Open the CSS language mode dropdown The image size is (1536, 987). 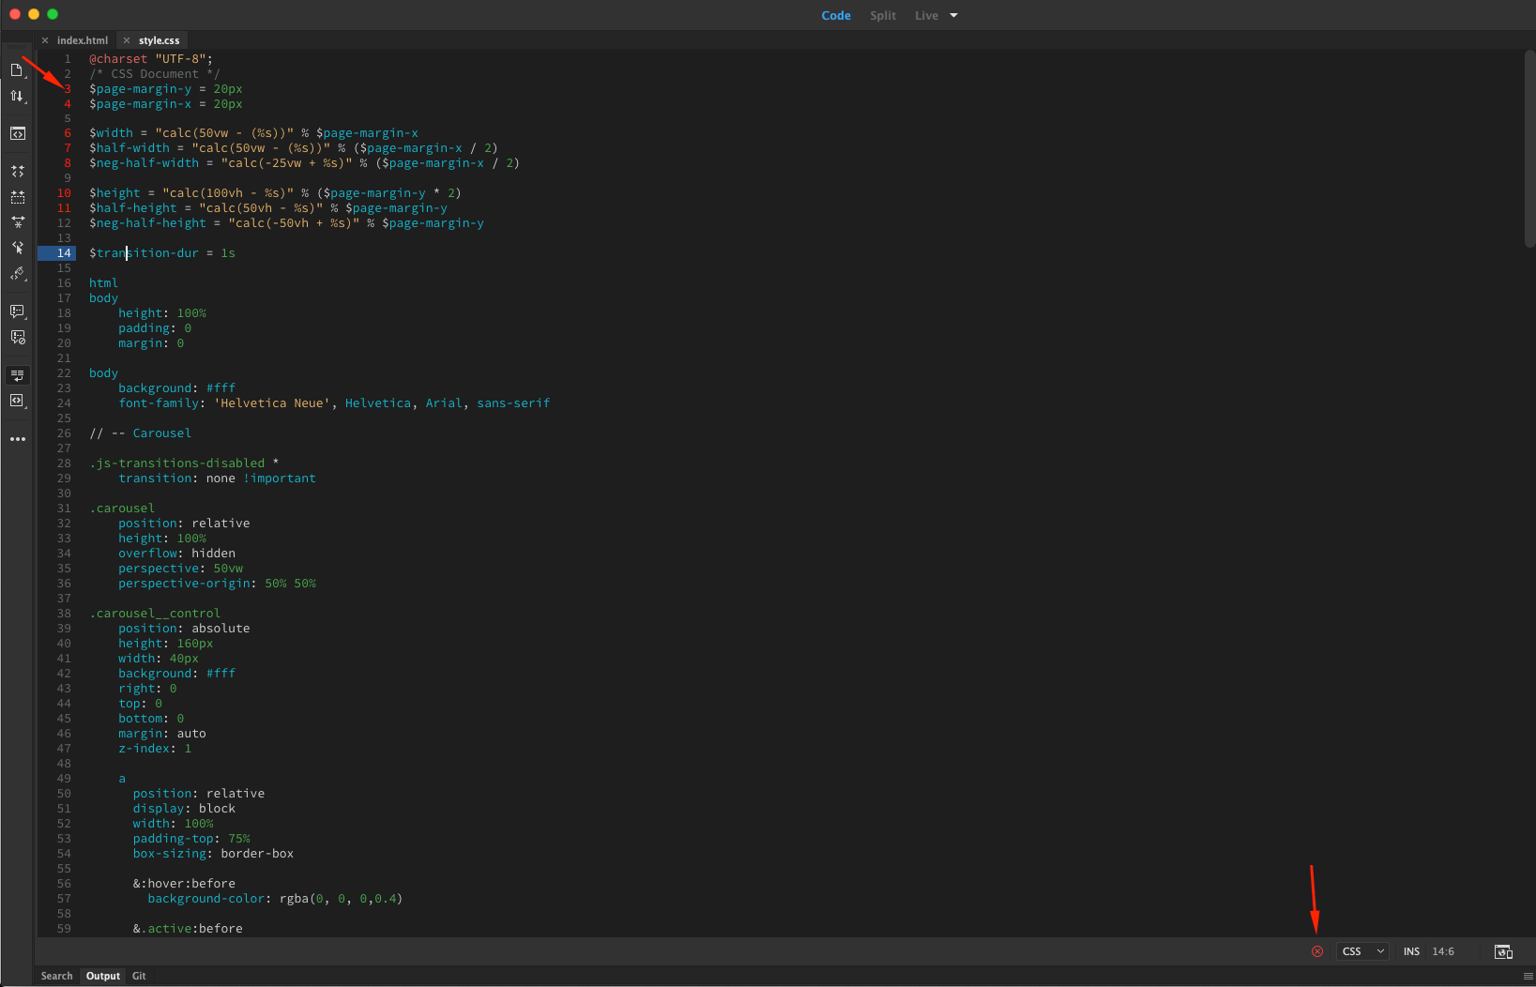(1361, 950)
